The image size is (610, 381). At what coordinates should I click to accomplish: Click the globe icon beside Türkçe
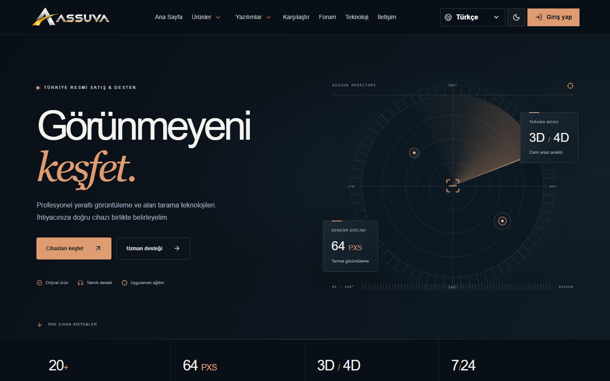point(448,17)
